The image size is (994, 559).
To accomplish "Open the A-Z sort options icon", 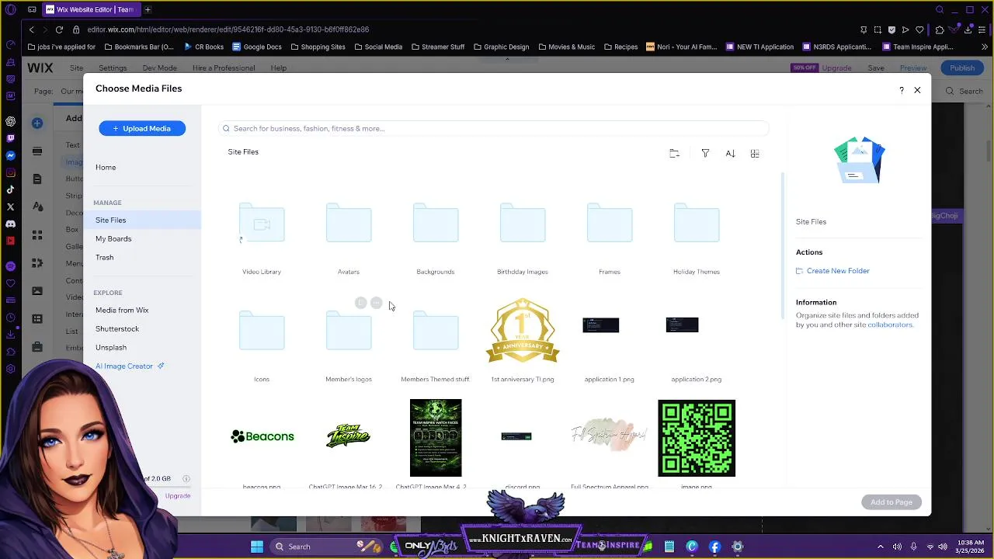I will (x=730, y=154).
